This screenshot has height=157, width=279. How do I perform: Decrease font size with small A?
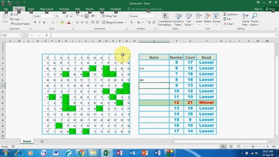pyautogui.click(x=71, y=16)
